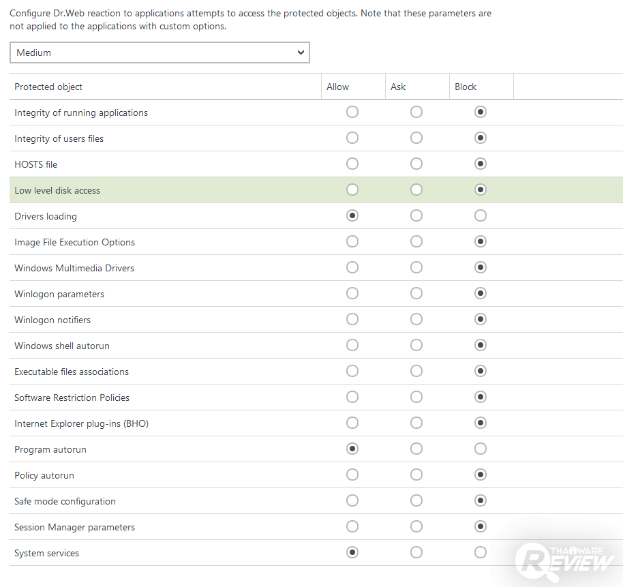Viewport: 623px width, 587px height.
Task: Select Ask for Image File Execution Options
Action: pos(416,241)
